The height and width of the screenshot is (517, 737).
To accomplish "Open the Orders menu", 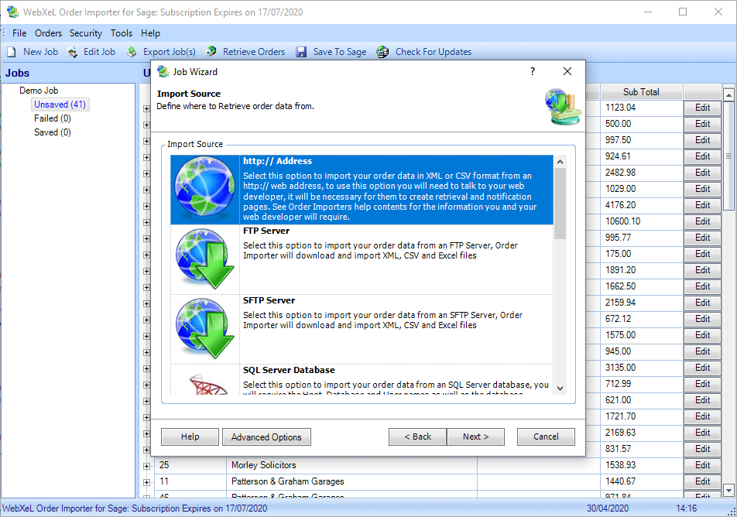I will tap(48, 33).
